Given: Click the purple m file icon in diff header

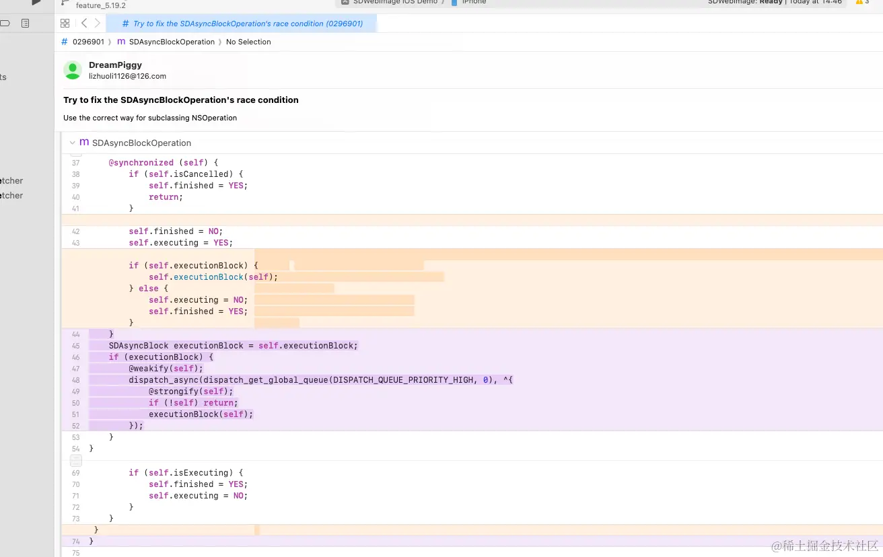Looking at the screenshot, I should [x=84, y=143].
